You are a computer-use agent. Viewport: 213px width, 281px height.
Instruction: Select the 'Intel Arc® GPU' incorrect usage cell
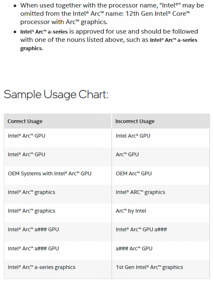pos(133,136)
